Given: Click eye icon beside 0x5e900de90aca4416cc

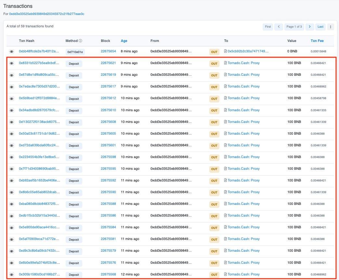Looking at the screenshot, I should pyautogui.click(x=12, y=228).
